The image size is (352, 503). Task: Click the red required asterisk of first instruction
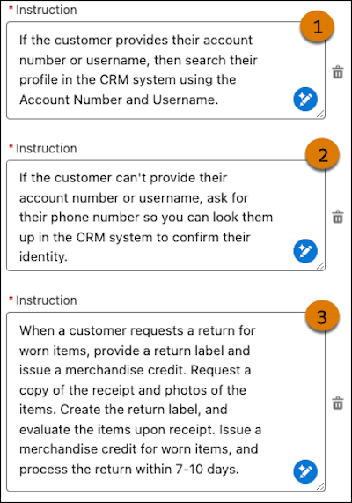click(11, 8)
